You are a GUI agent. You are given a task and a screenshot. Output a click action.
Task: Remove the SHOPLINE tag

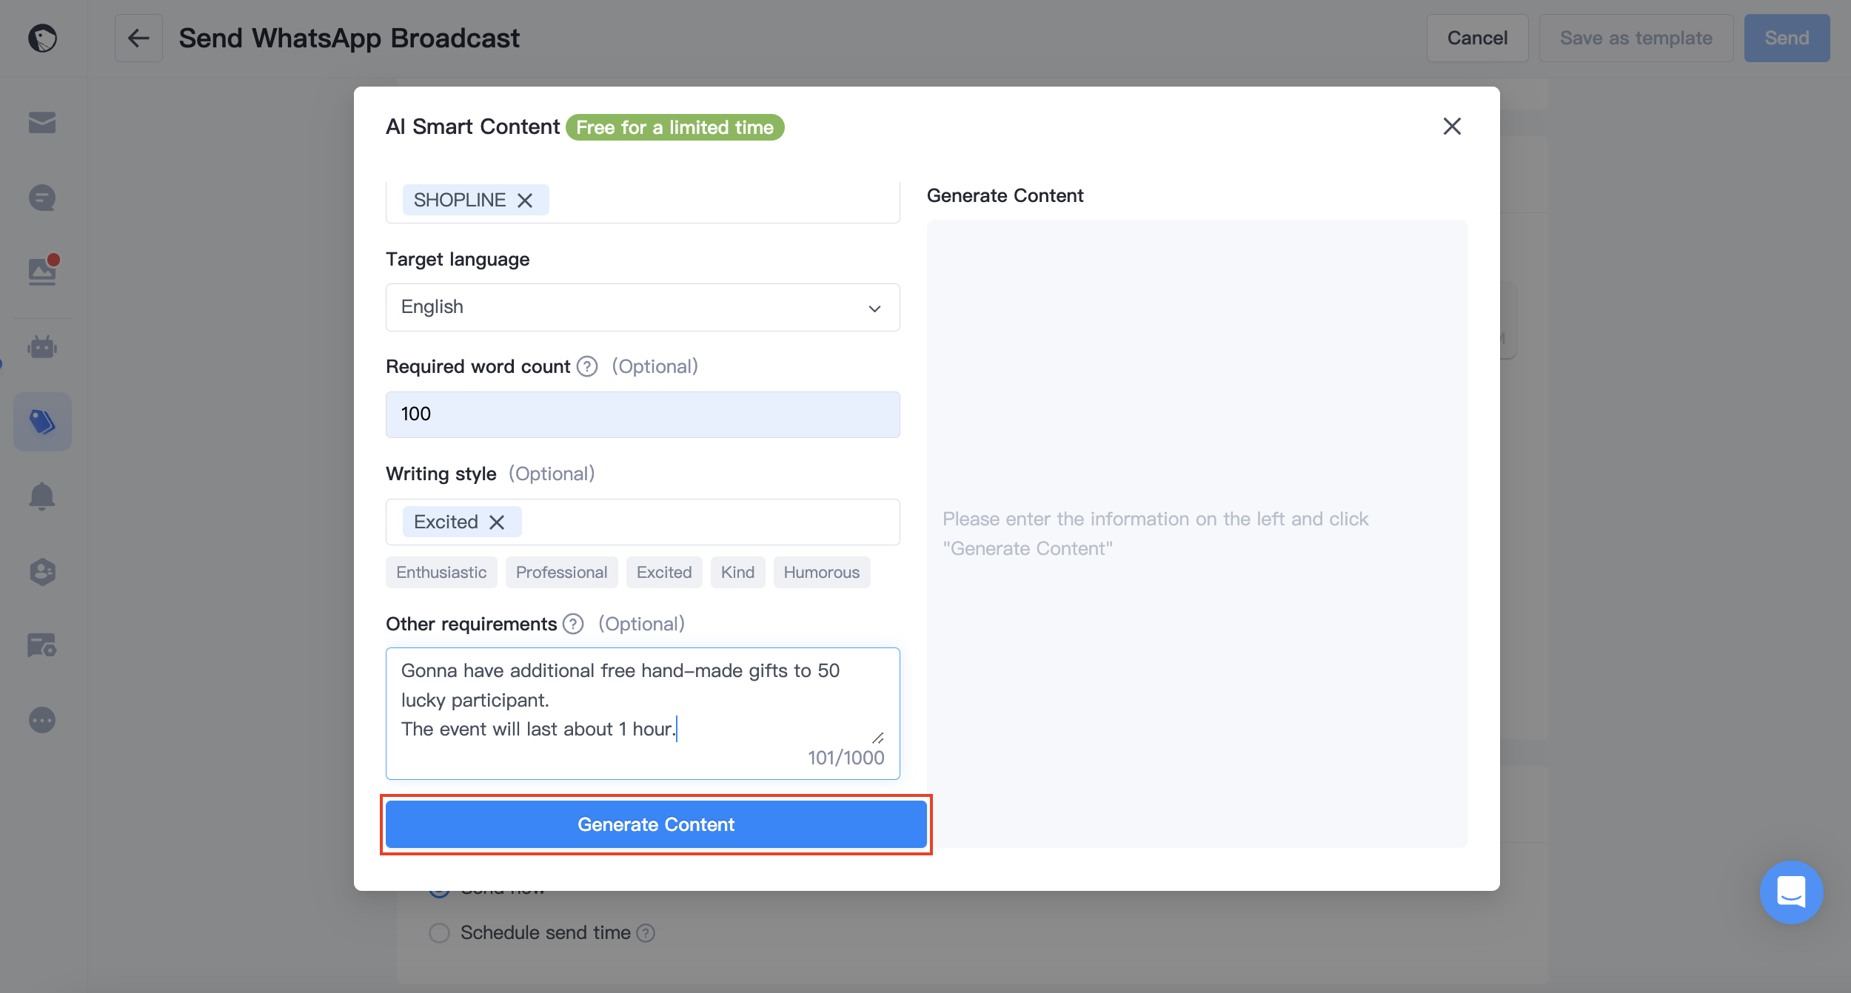[x=525, y=201]
